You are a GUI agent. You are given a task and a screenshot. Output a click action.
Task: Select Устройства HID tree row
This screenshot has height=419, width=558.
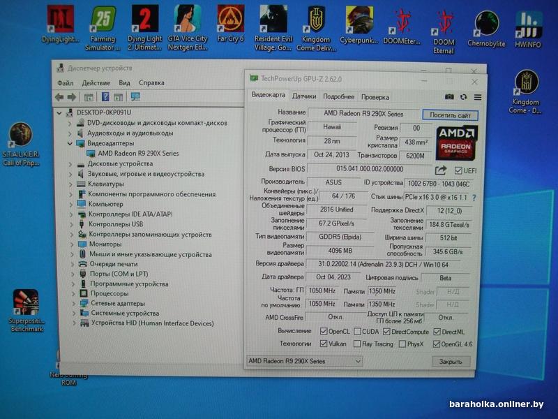pyautogui.click(x=152, y=323)
